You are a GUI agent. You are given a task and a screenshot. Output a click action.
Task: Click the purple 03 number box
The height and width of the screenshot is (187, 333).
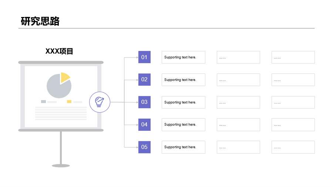click(144, 102)
